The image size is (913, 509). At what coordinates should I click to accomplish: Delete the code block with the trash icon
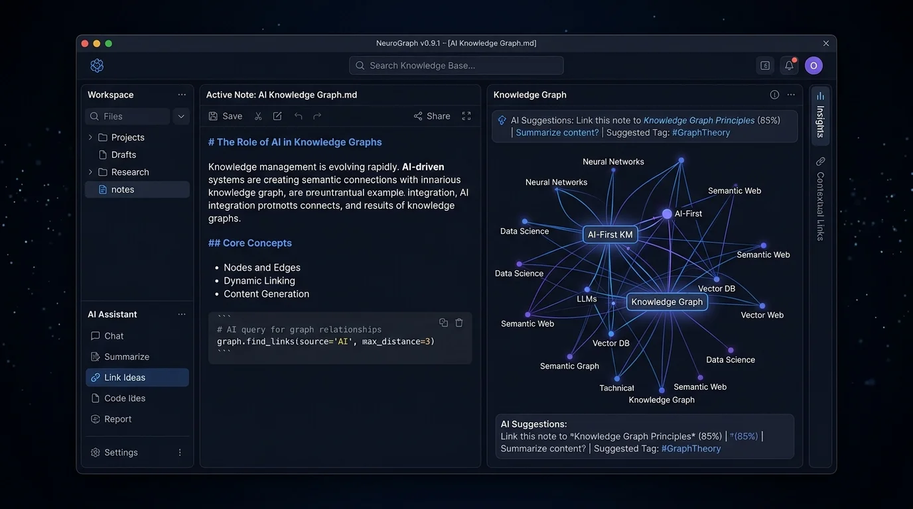459,323
